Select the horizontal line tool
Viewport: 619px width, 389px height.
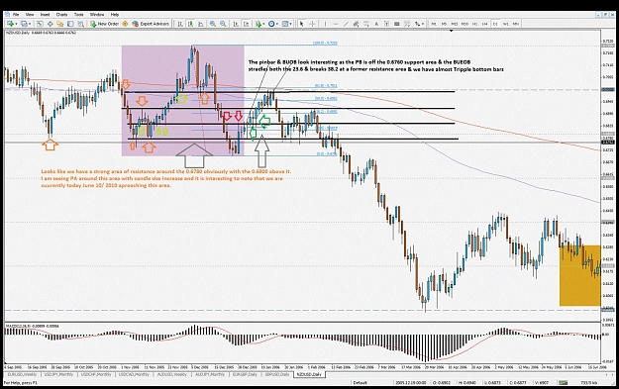(x=336, y=24)
